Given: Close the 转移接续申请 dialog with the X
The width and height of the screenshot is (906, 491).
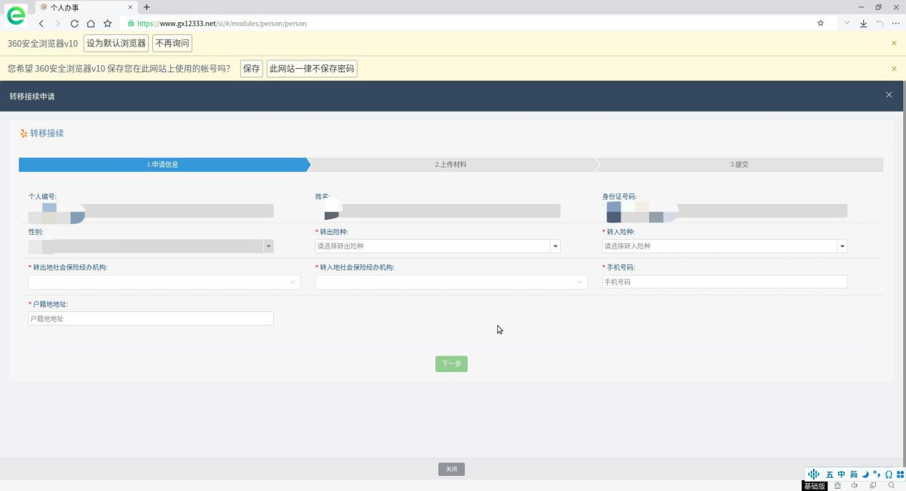Looking at the screenshot, I should point(889,95).
